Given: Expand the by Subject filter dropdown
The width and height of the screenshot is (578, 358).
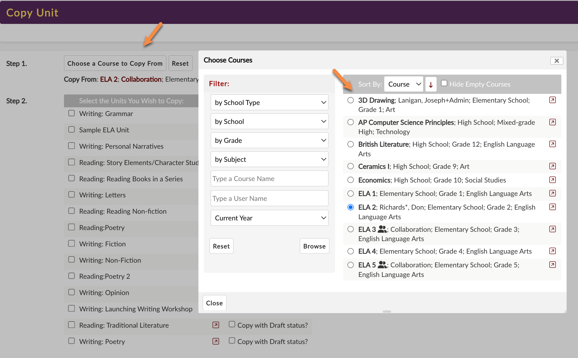Looking at the screenshot, I should (x=269, y=159).
